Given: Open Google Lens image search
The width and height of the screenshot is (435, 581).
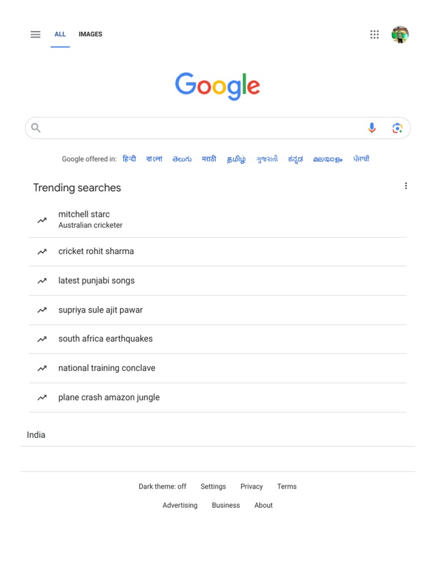Looking at the screenshot, I should tap(397, 128).
